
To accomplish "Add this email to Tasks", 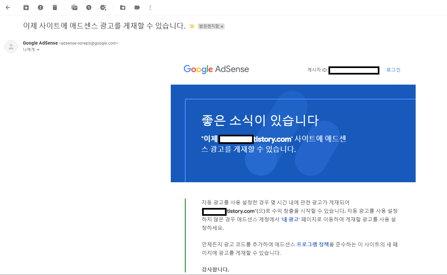I will coord(103,7).
